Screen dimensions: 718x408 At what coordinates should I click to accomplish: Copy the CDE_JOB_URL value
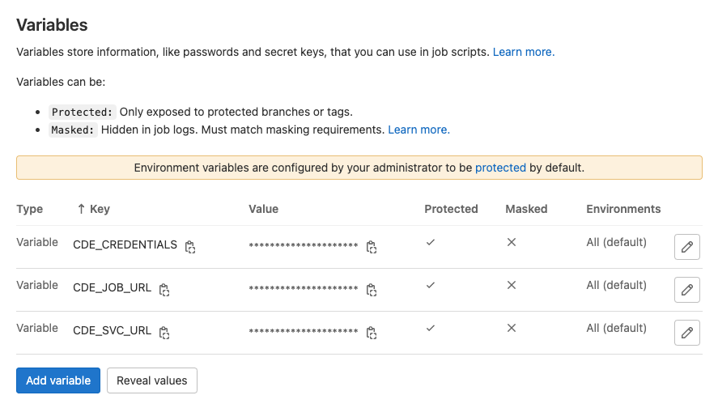pos(372,290)
